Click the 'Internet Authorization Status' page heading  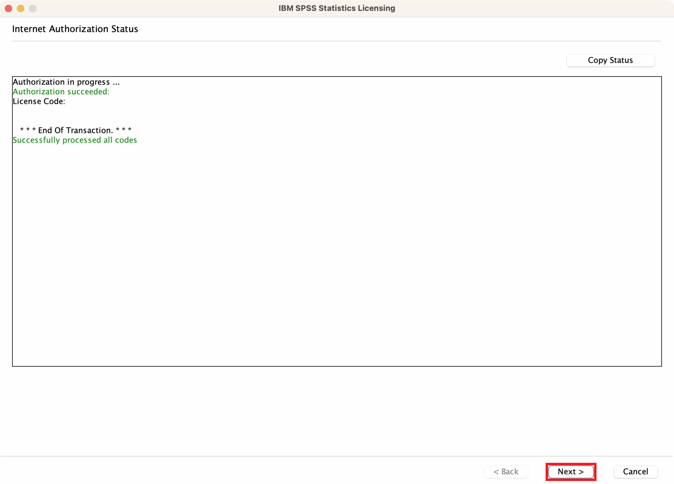[x=75, y=29]
